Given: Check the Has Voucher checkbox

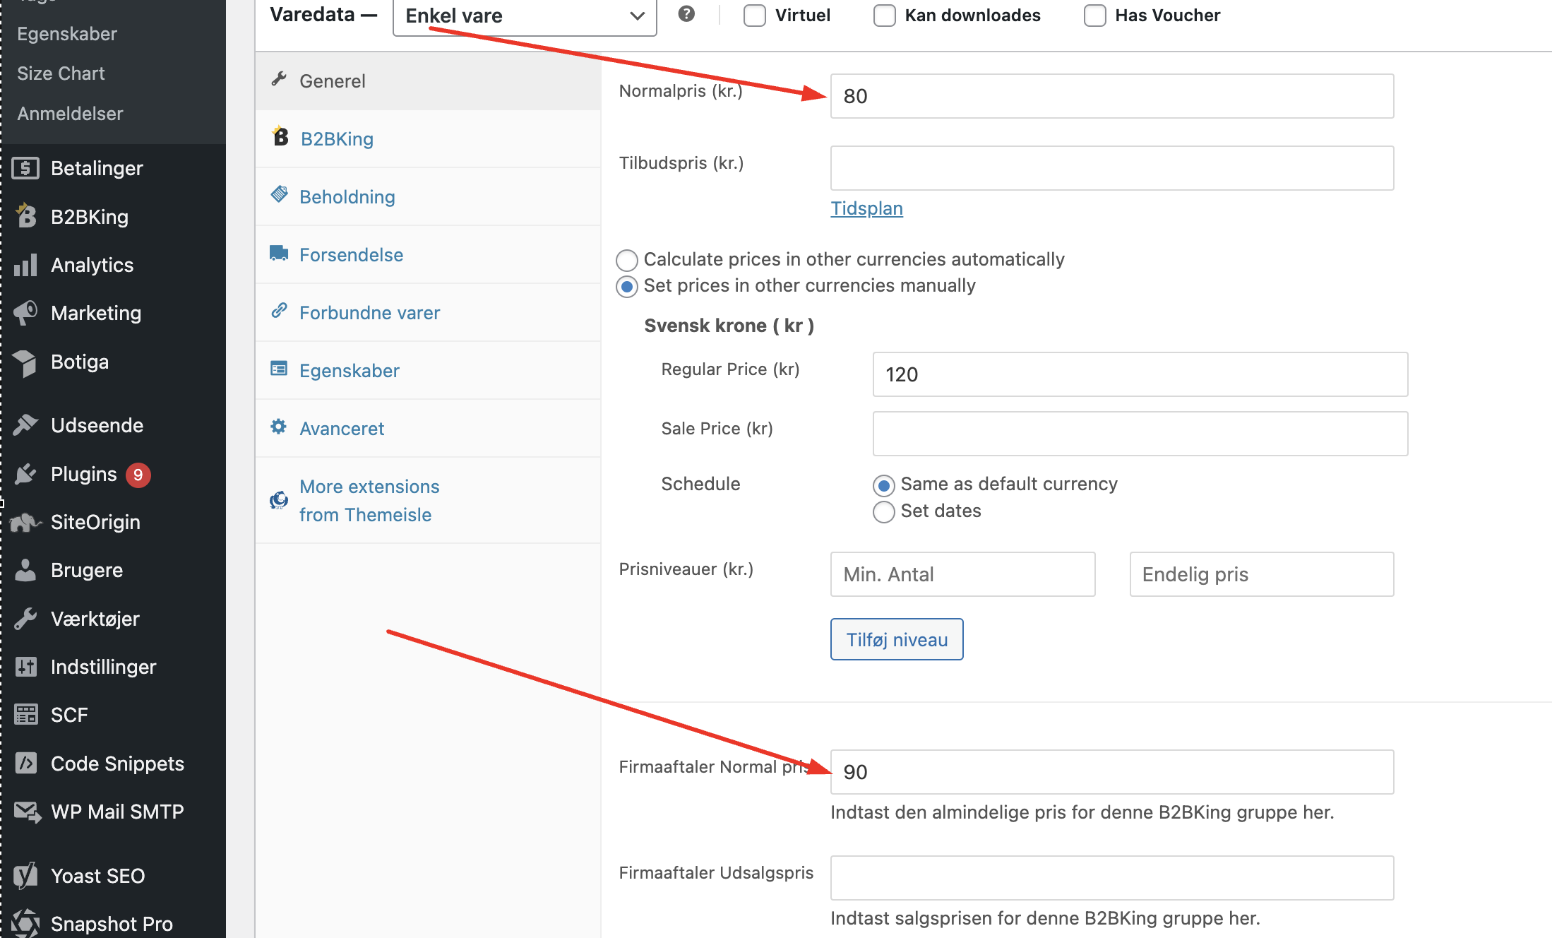Looking at the screenshot, I should (1095, 16).
